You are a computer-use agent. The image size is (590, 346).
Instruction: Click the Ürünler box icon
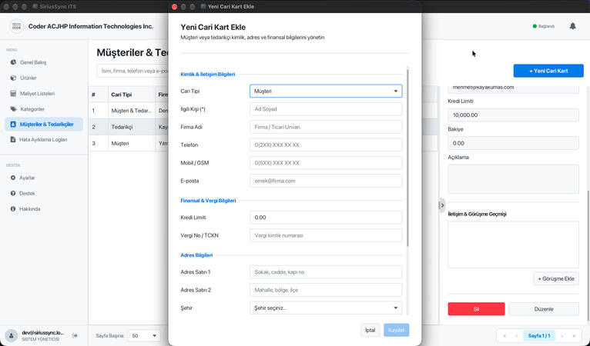coord(13,78)
